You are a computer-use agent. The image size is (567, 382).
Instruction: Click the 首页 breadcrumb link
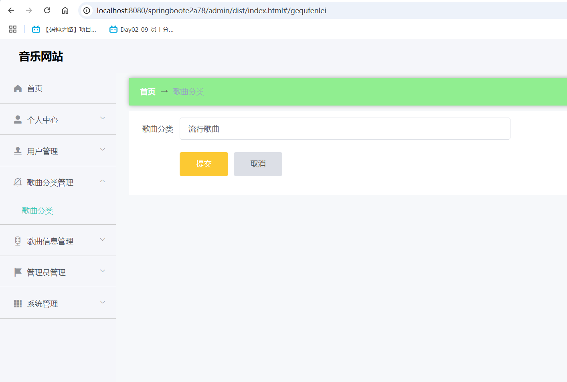click(x=148, y=92)
